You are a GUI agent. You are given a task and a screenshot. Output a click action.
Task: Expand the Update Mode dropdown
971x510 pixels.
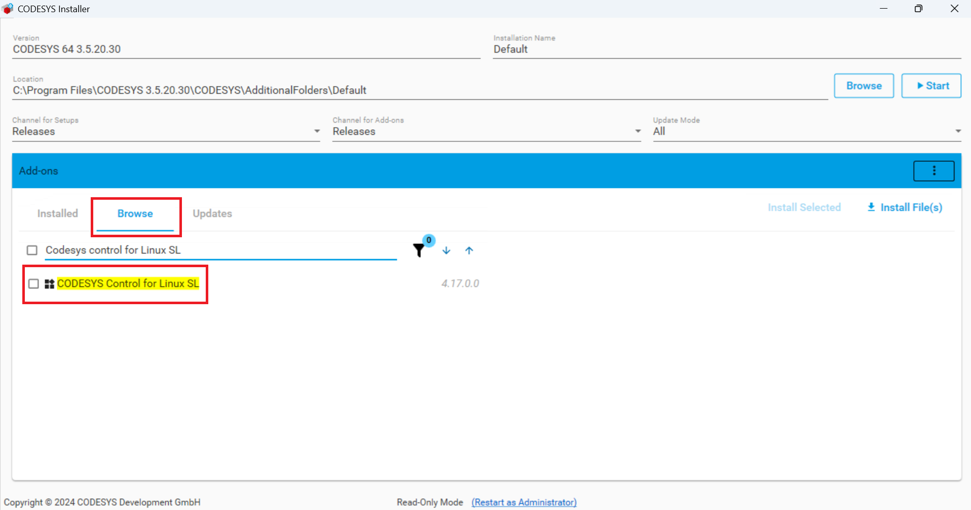[x=957, y=131]
